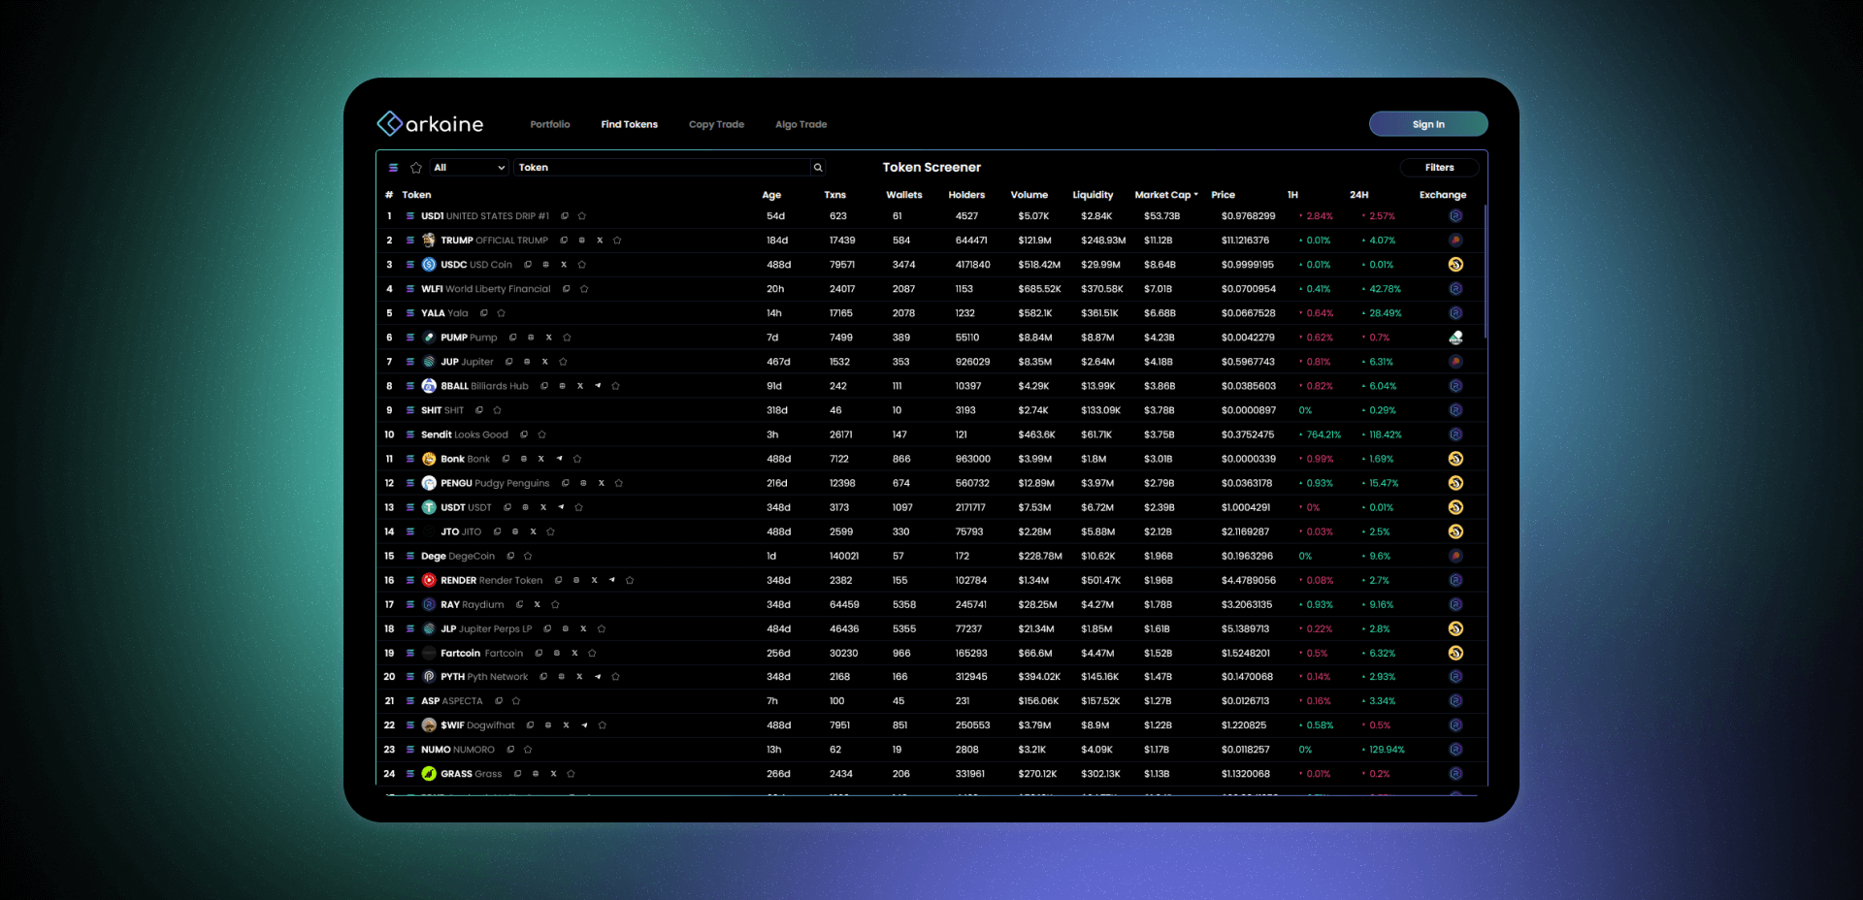The image size is (1863, 900).
Task: Open the Copy Trade tab
Action: point(716,124)
